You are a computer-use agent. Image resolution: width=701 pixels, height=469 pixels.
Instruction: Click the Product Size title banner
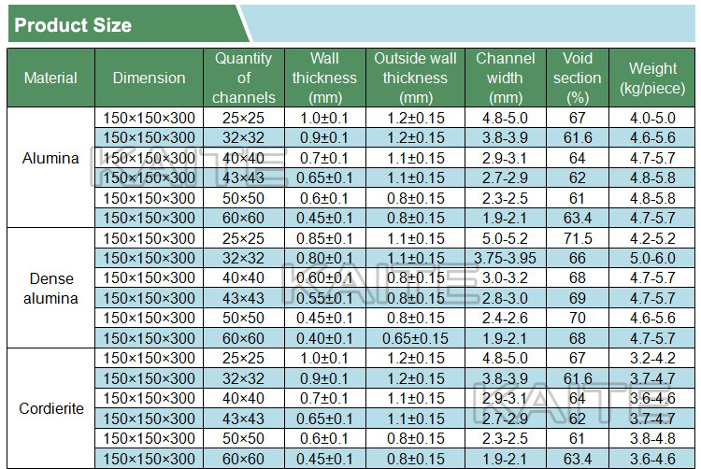point(73,25)
